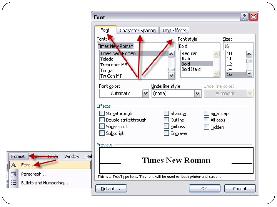Select size 12 in Size list

[229, 64]
